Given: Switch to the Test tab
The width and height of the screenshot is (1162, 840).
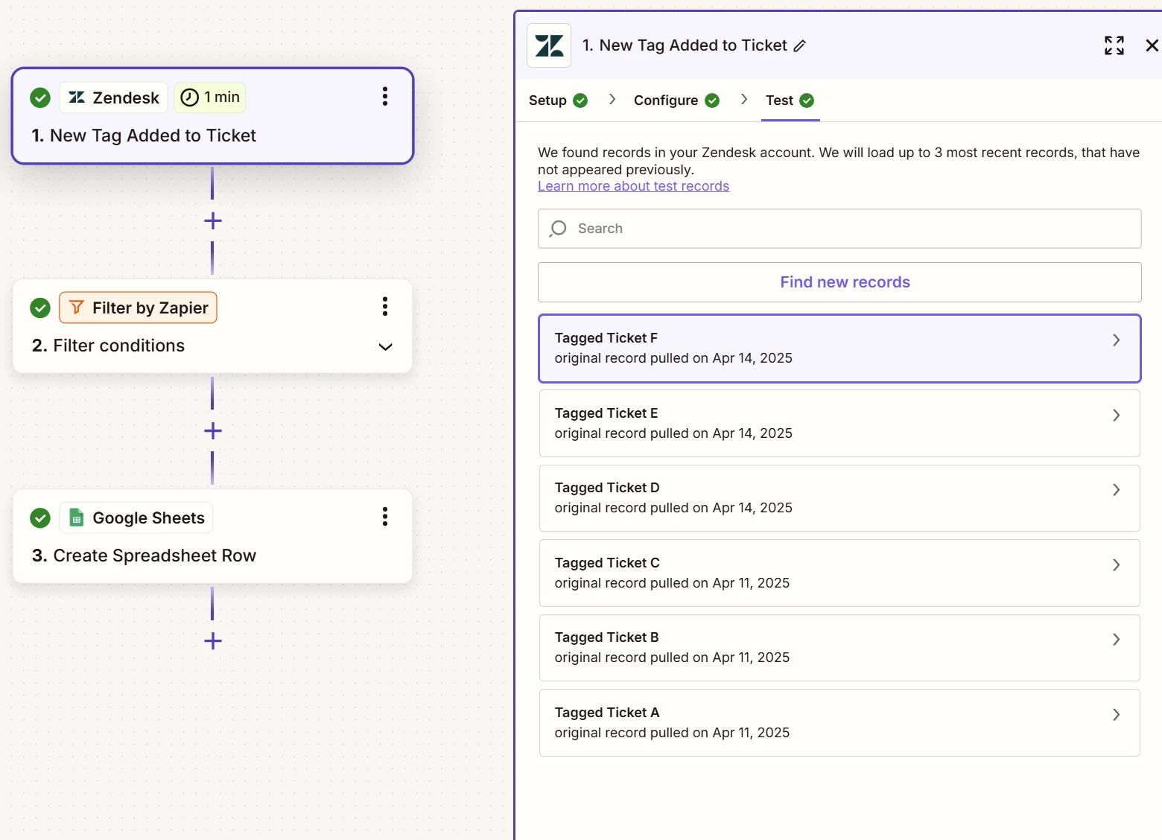Looking at the screenshot, I should (x=790, y=101).
